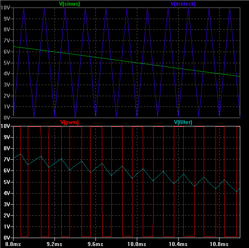The width and height of the screenshot is (249, 248).
Task: Click 5V axis label in V(pwm) pane
Action: (7, 182)
